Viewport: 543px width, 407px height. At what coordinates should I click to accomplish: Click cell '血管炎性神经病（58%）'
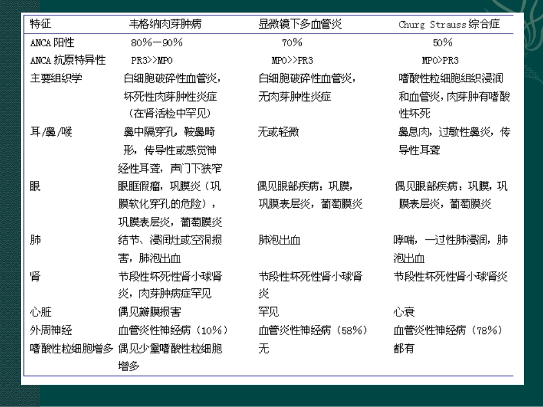[313, 331]
